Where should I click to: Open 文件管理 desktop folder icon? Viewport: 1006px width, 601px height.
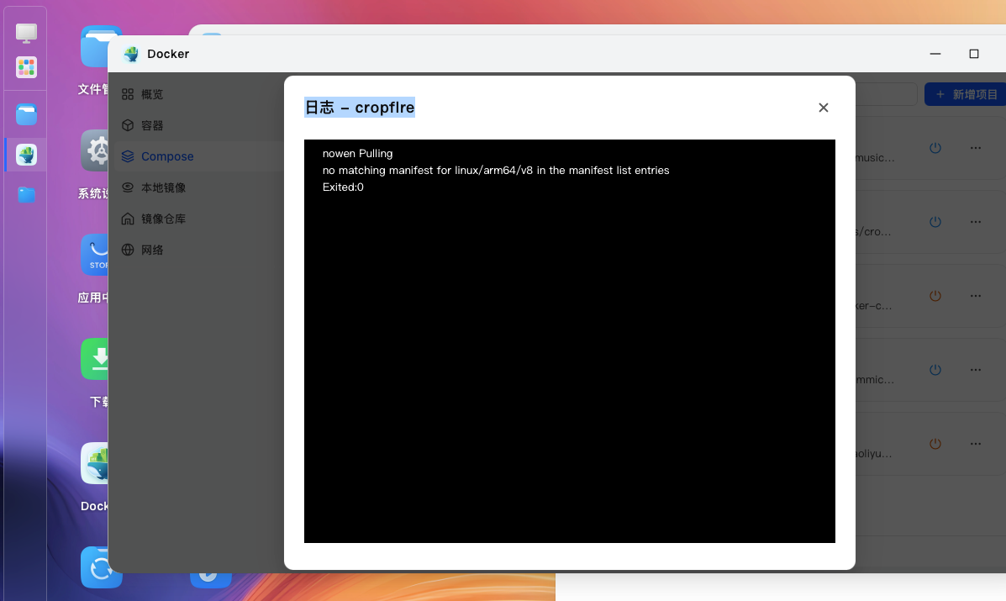[x=95, y=47]
